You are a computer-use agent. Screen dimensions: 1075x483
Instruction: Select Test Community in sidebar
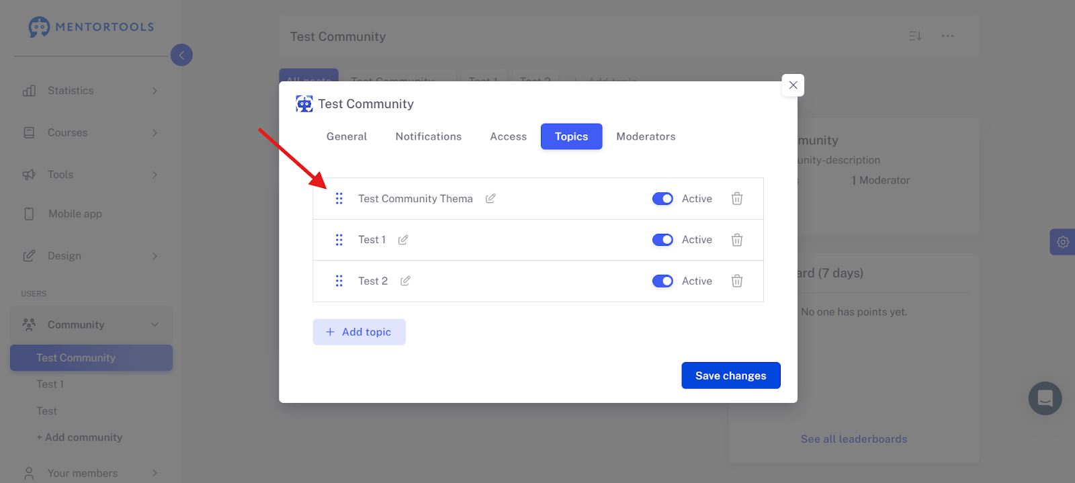[91, 358]
